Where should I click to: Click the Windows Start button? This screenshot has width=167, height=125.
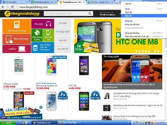click(x=8, y=123)
